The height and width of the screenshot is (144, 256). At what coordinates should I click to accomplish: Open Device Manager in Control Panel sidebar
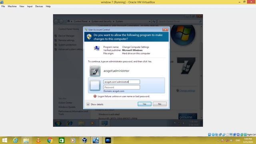coord(66,36)
